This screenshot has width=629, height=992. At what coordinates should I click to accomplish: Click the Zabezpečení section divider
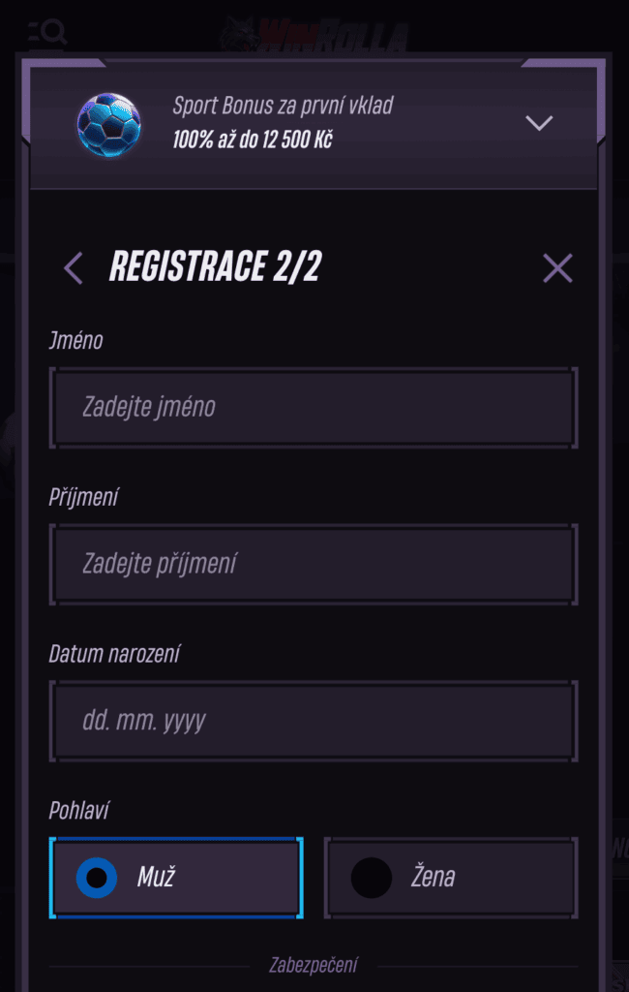click(x=314, y=966)
